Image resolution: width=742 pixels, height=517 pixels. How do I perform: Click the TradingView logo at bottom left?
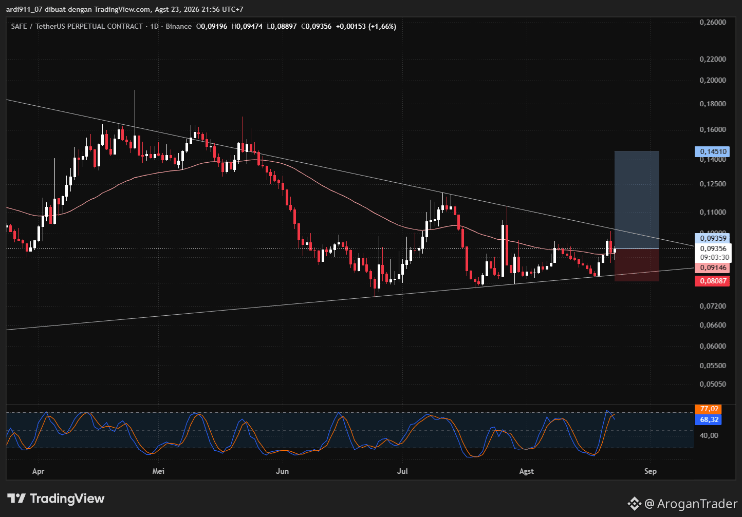point(56,499)
